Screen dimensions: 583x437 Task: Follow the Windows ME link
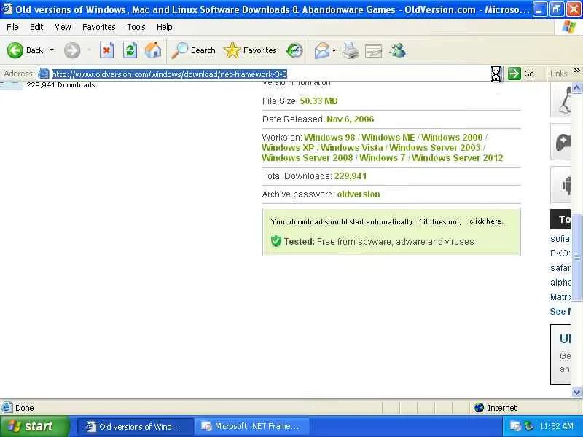point(388,138)
